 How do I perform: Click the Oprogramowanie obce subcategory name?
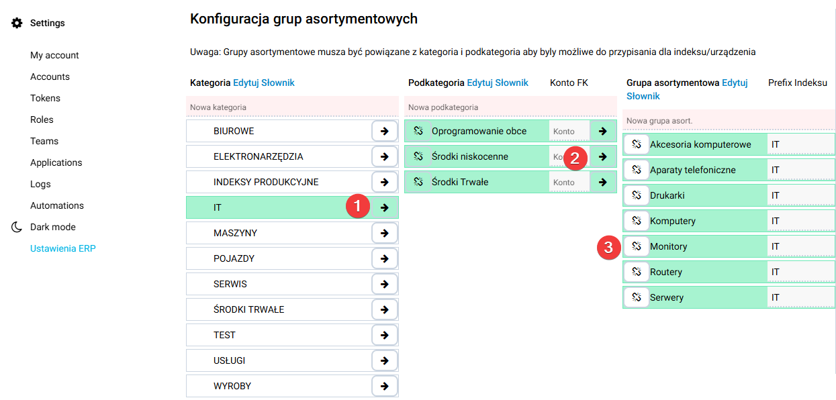tap(479, 131)
